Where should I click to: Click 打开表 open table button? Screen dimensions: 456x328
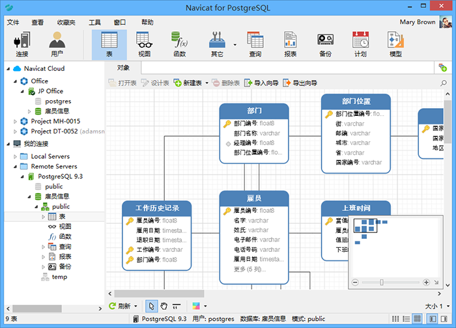122,83
